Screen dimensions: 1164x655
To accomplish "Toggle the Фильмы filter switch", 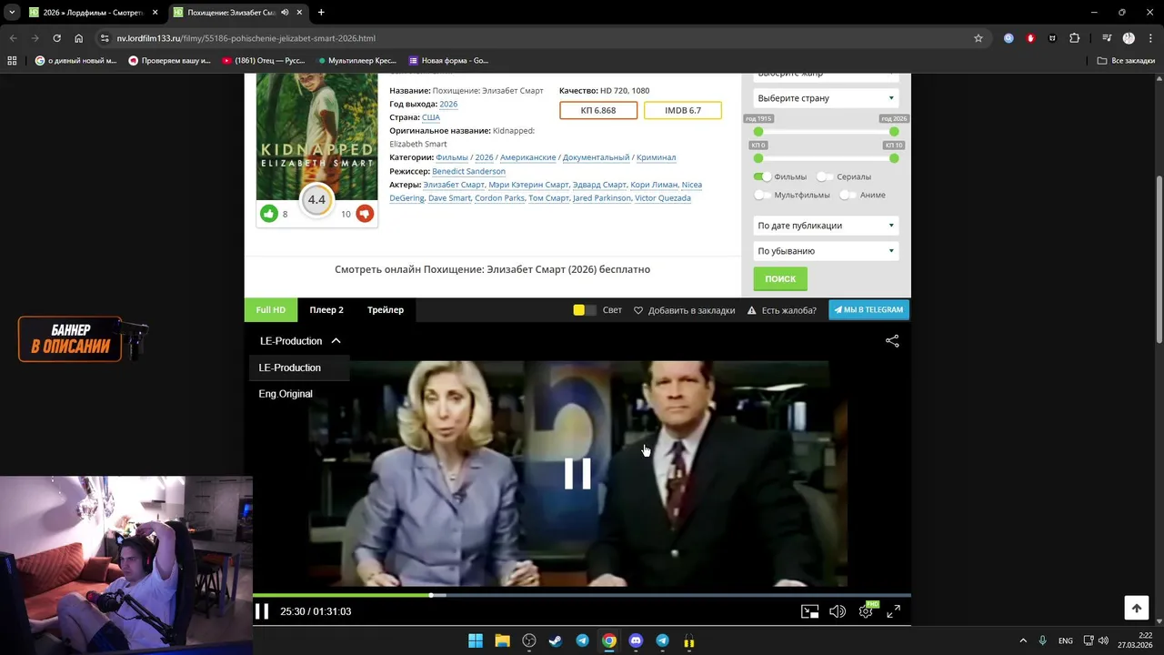I will pos(762,176).
